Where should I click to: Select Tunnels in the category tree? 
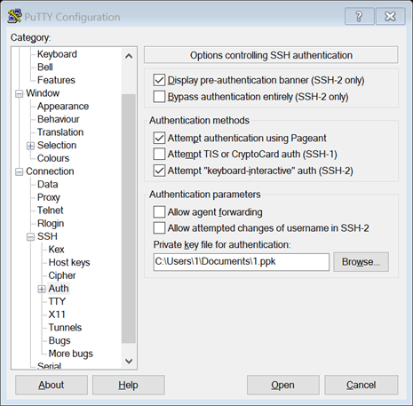pyautogui.click(x=65, y=327)
